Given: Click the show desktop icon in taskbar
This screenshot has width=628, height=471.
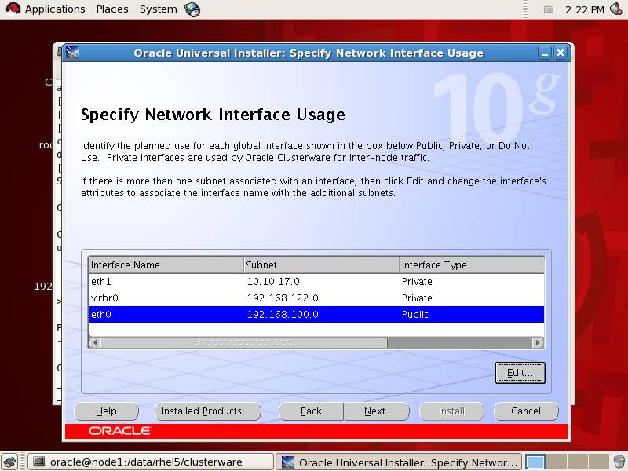Looking at the screenshot, I should [10, 462].
